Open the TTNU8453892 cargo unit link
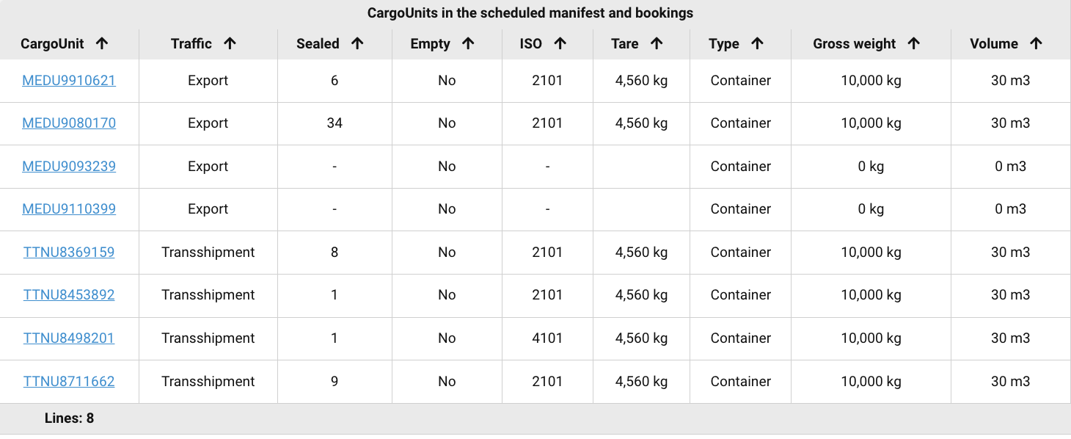The width and height of the screenshot is (1071, 439). 69,295
